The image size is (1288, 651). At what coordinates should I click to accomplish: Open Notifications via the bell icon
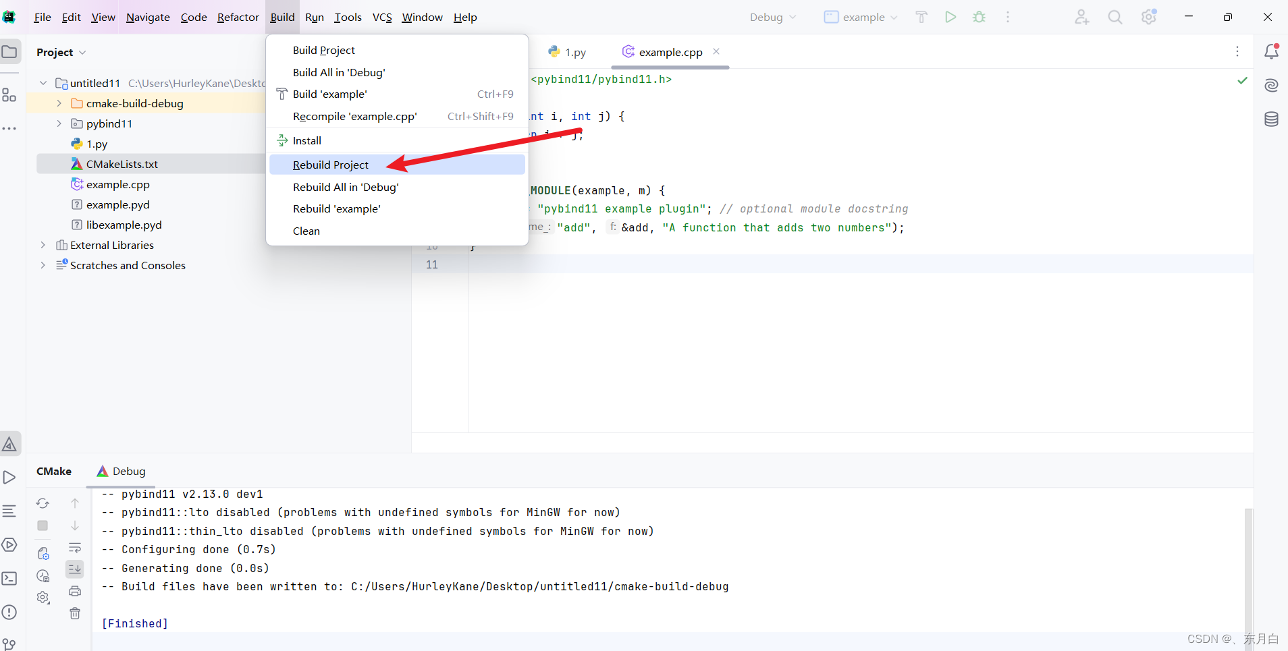tap(1272, 51)
